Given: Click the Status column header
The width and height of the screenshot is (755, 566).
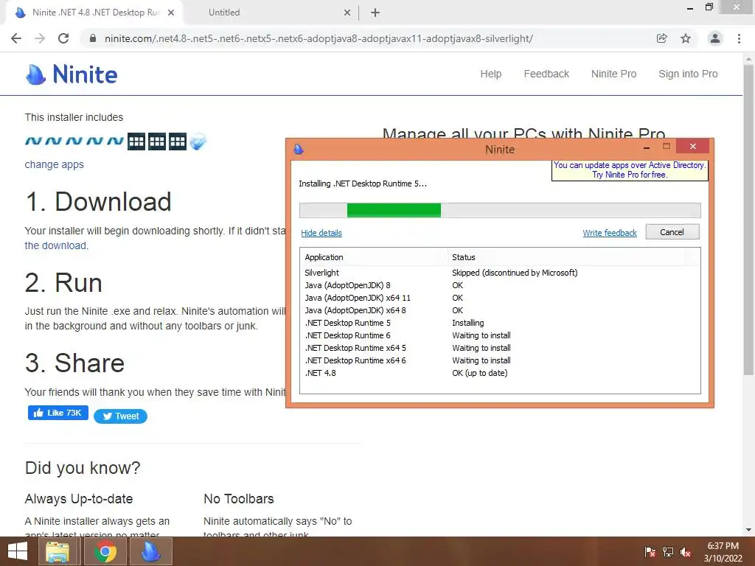Looking at the screenshot, I should click(566, 257).
